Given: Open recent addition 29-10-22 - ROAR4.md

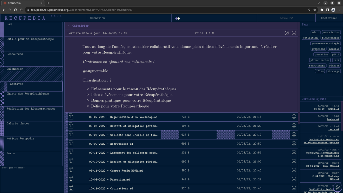Looking at the screenshot, I should coord(326,109).
